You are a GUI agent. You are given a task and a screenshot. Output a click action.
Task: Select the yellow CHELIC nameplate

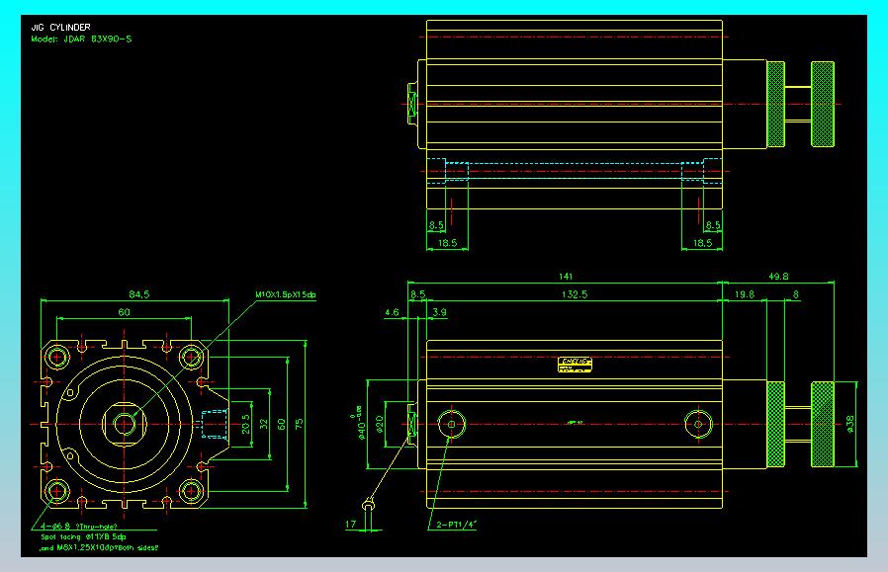coord(575,365)
